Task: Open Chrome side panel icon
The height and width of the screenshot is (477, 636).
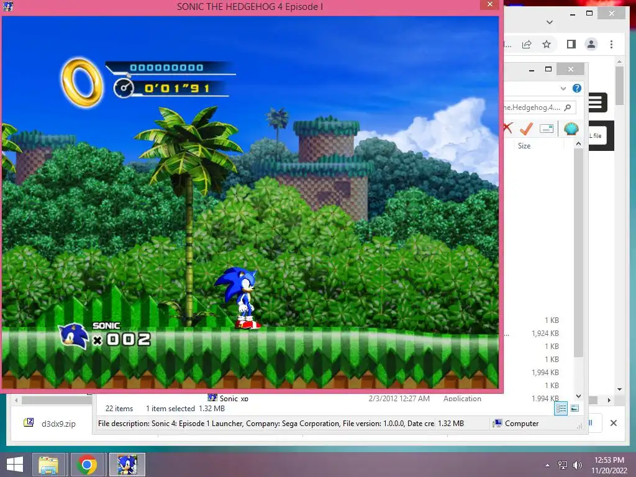Action: (571, 44)
